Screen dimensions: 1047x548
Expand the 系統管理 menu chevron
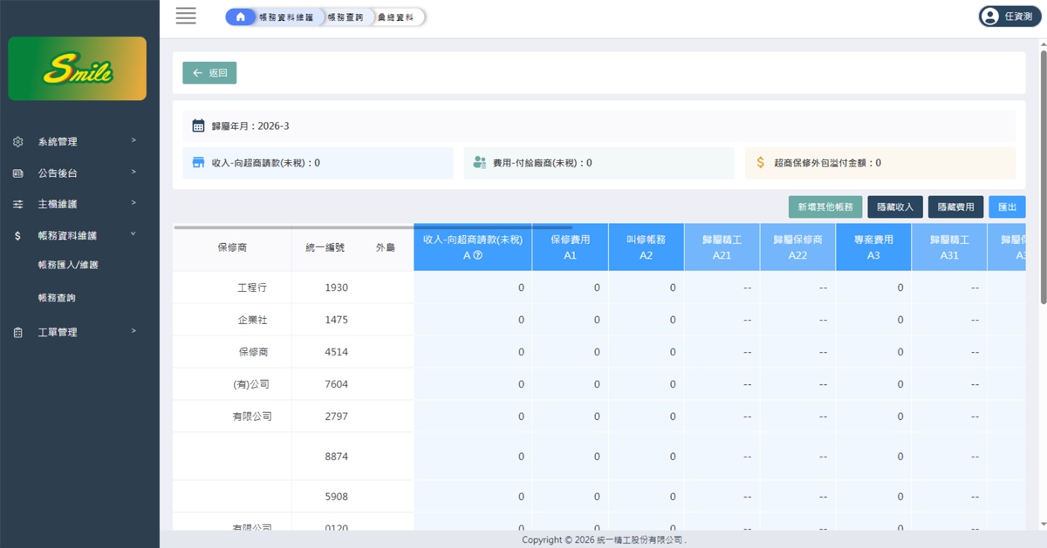(133, 140)
